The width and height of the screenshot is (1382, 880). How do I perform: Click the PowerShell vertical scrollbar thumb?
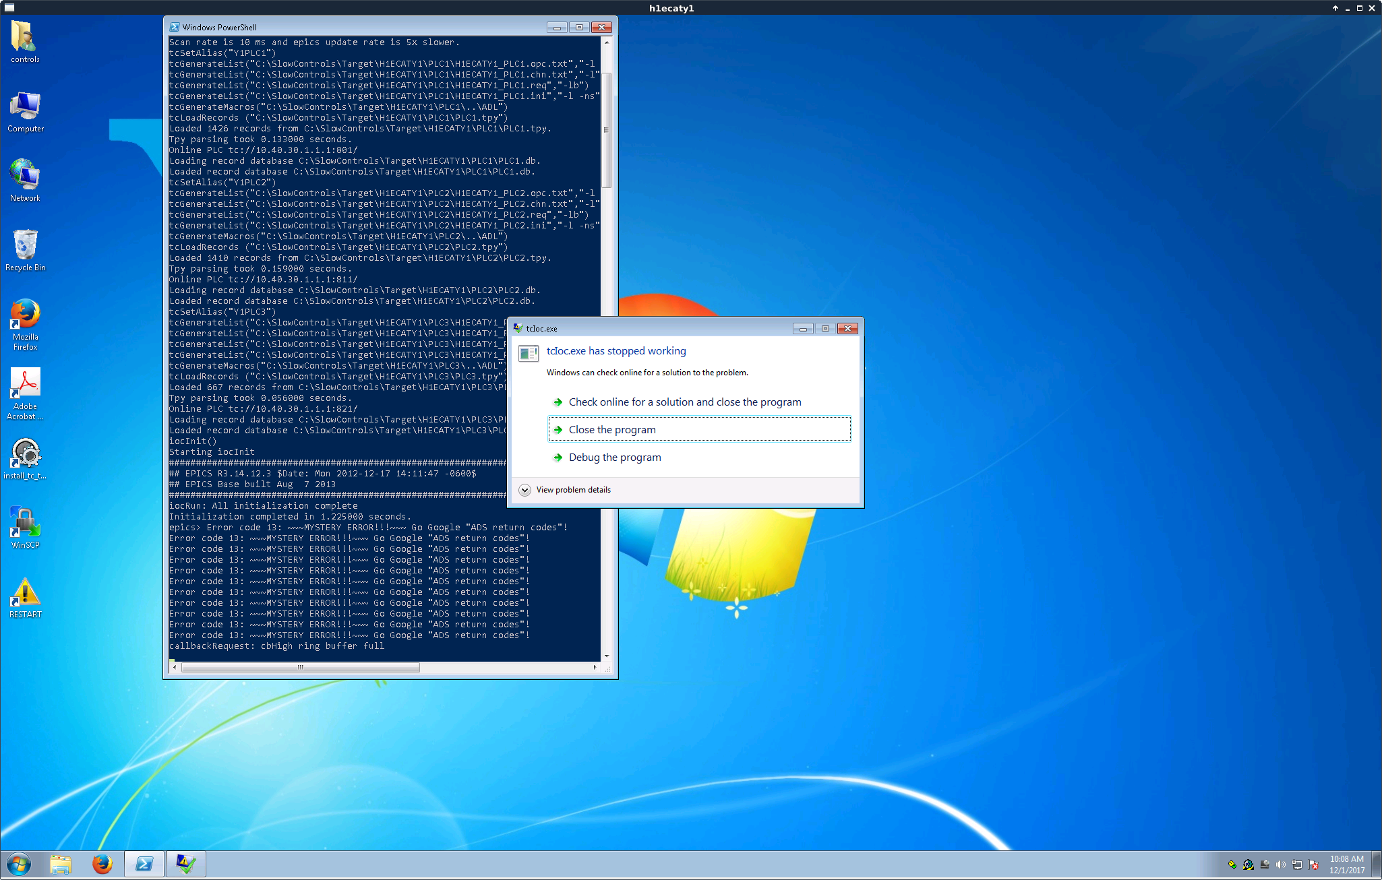[607, 130]
